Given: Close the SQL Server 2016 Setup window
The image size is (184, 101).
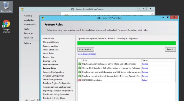Looking at the screenshot, I should [174, 17].
